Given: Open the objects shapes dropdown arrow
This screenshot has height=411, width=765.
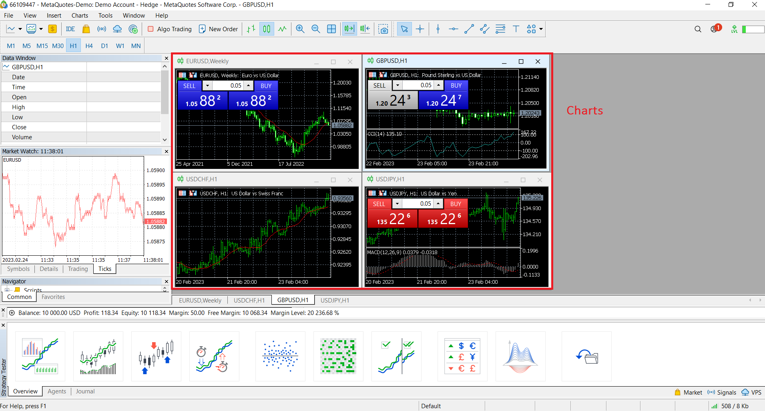Looking at the screenshot, I should point(541,29).
